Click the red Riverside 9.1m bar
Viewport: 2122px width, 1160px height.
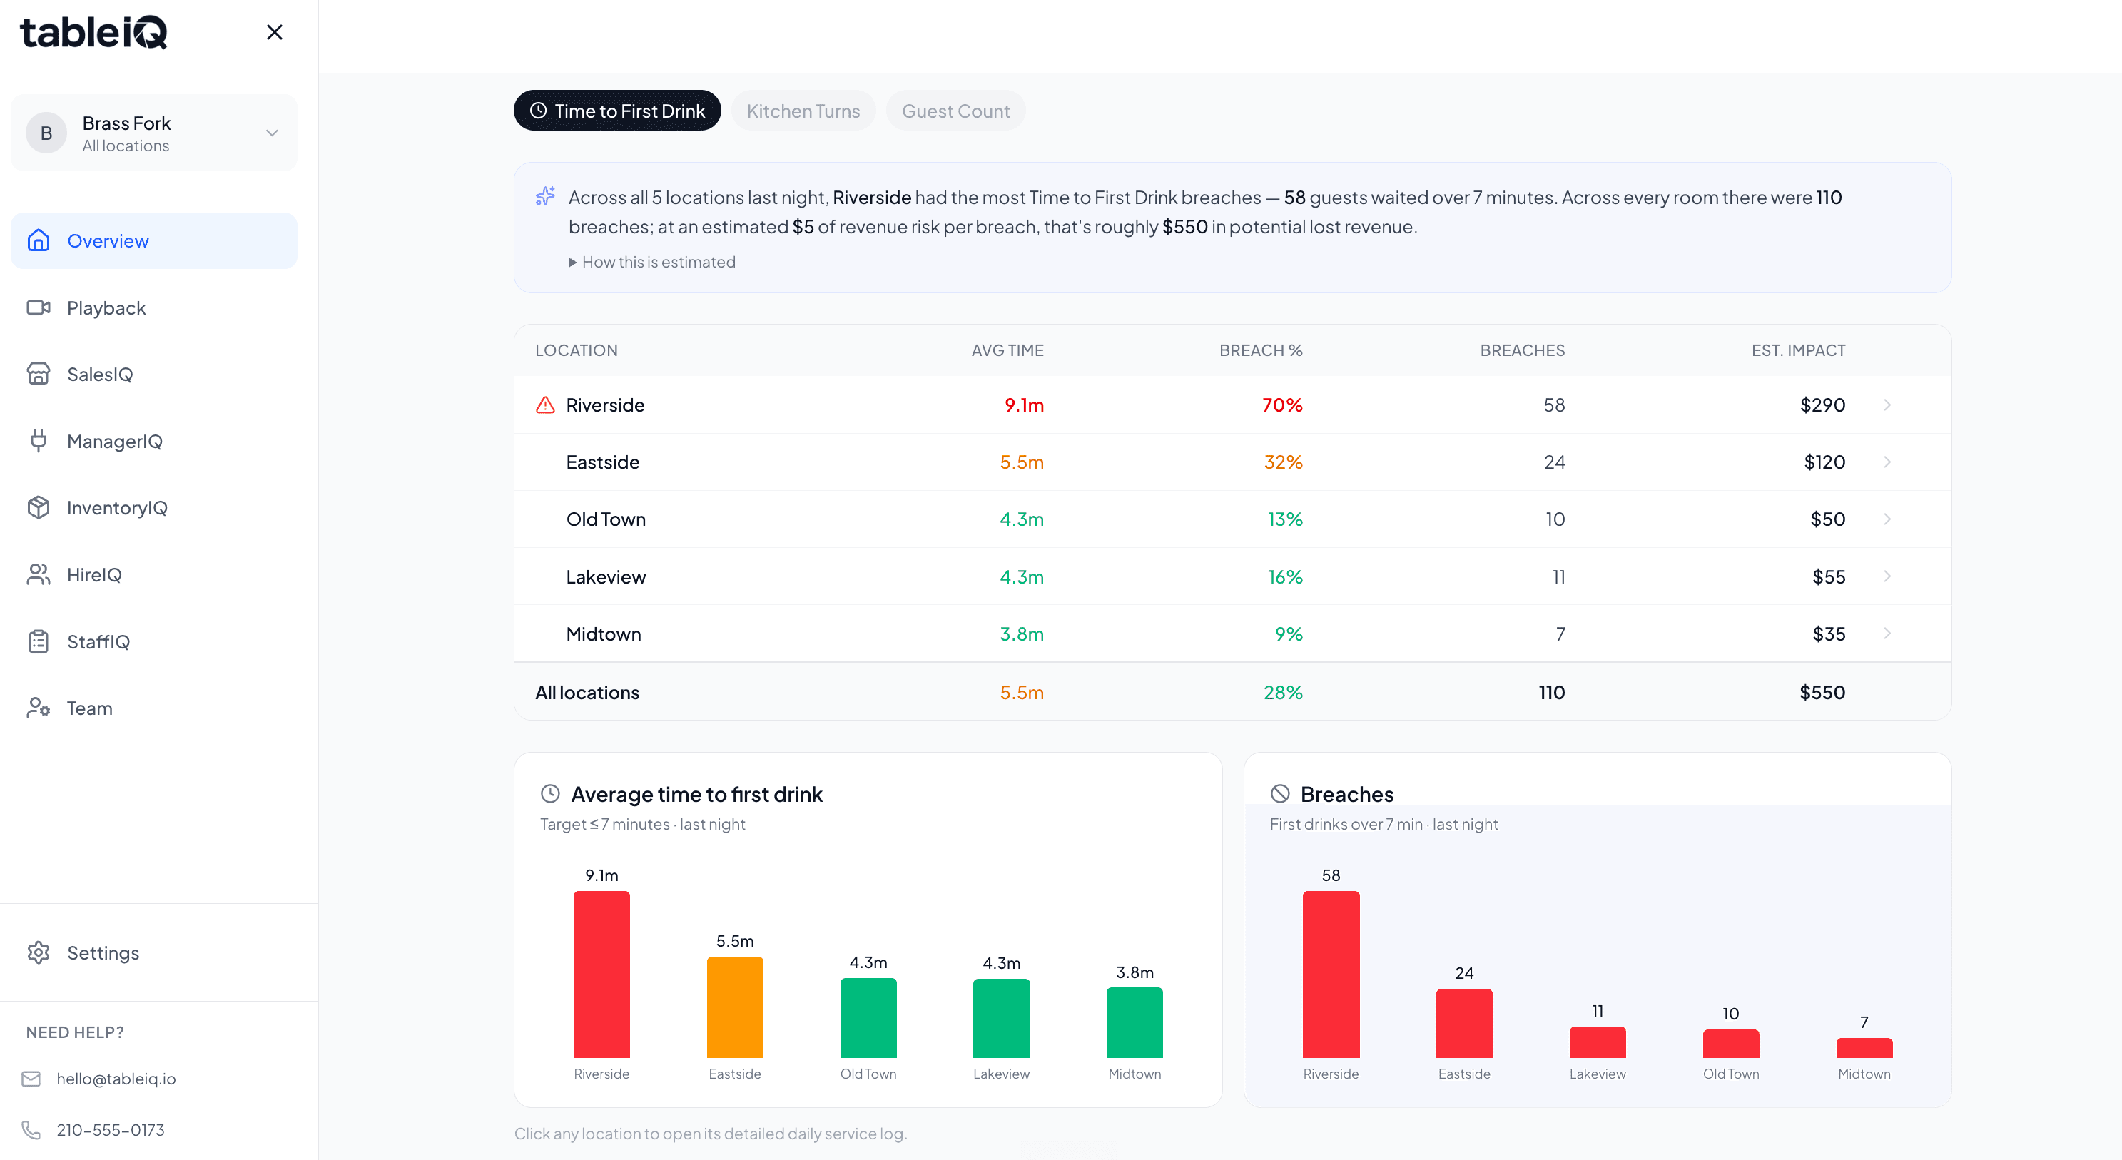tap(601, 974)
